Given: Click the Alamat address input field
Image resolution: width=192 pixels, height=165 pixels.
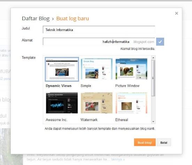Looking at the screenshot, I should pos(99,42).
